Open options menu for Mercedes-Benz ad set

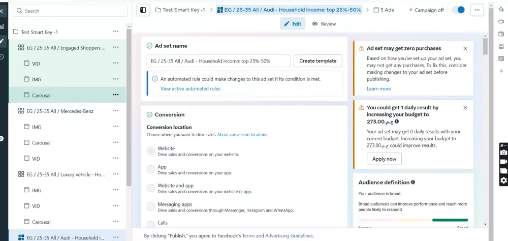tap(116, 111)
